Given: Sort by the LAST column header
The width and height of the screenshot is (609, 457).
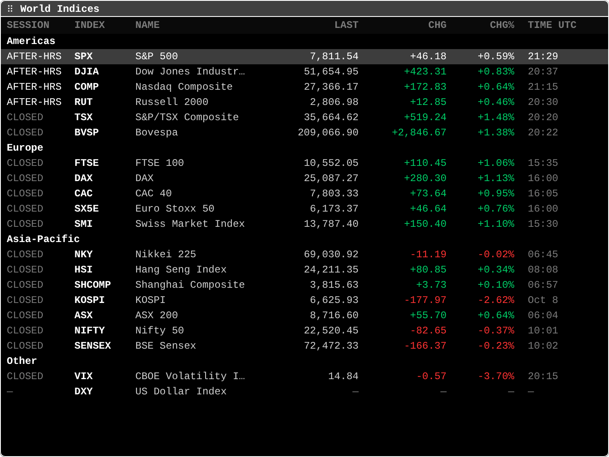Looking at the screenshot, I should pos(346,25).
